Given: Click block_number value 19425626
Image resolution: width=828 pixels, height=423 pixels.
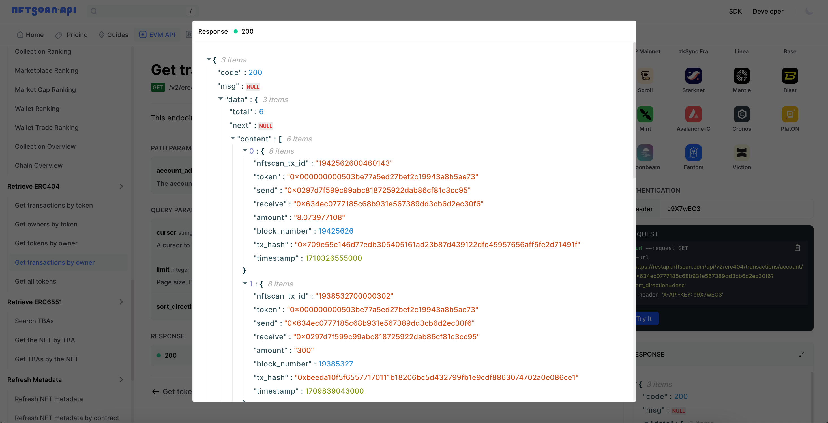Looking at the screenshot, I should 336,231.
